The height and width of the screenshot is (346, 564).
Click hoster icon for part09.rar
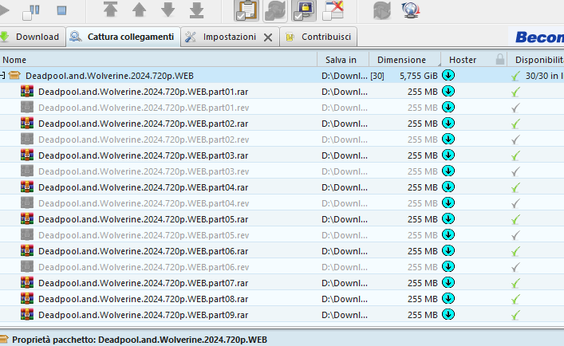point(448,314)
